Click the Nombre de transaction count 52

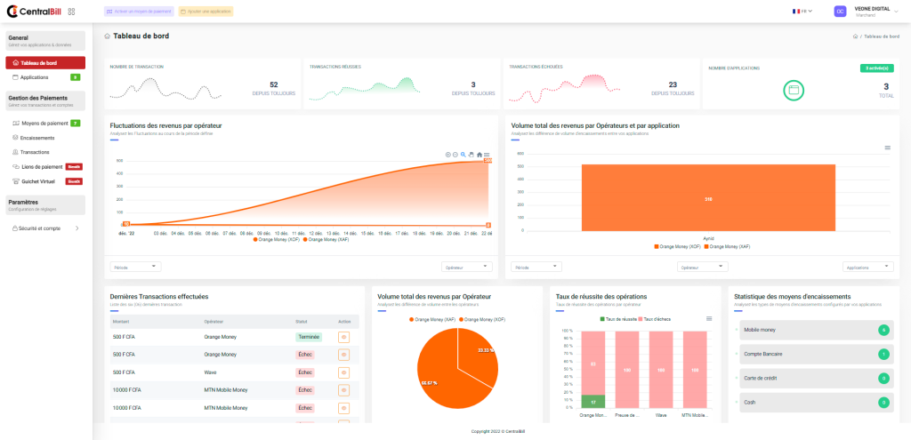[x=274, y=84]
